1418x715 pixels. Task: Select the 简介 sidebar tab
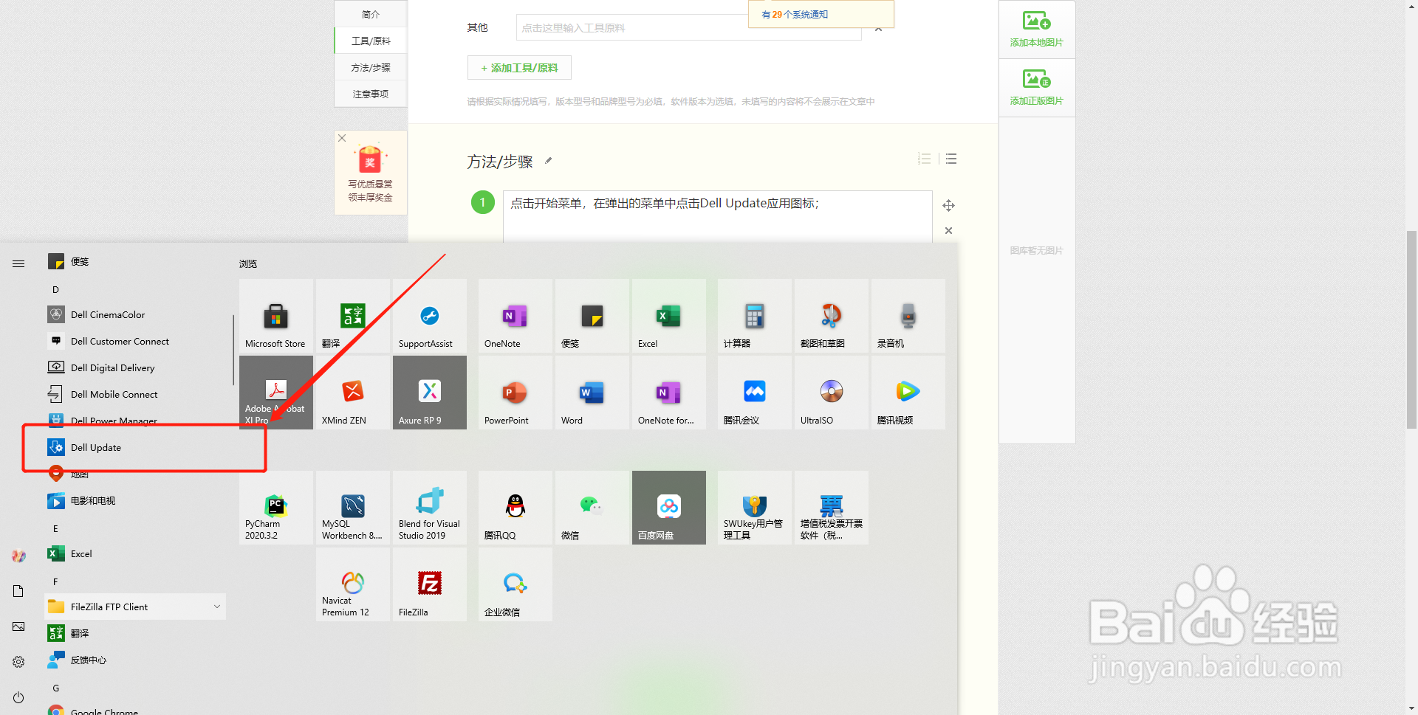[371, 14]
